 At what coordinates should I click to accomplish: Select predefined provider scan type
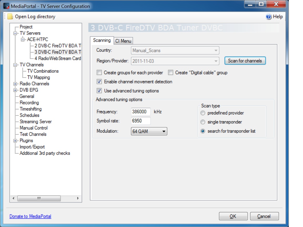(x=203, y=113)
